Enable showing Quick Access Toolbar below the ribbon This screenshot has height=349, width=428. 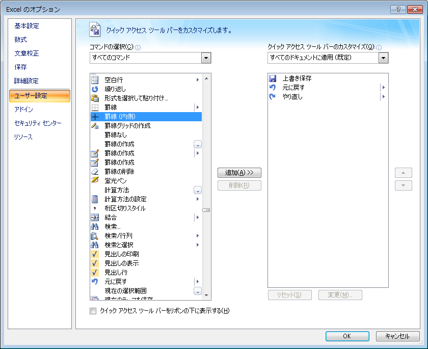click(93, 310)
